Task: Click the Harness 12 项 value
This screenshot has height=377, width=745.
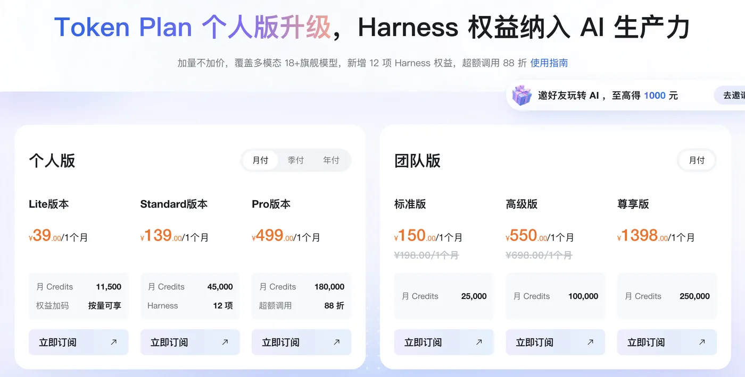Action: tap(223, 306)
